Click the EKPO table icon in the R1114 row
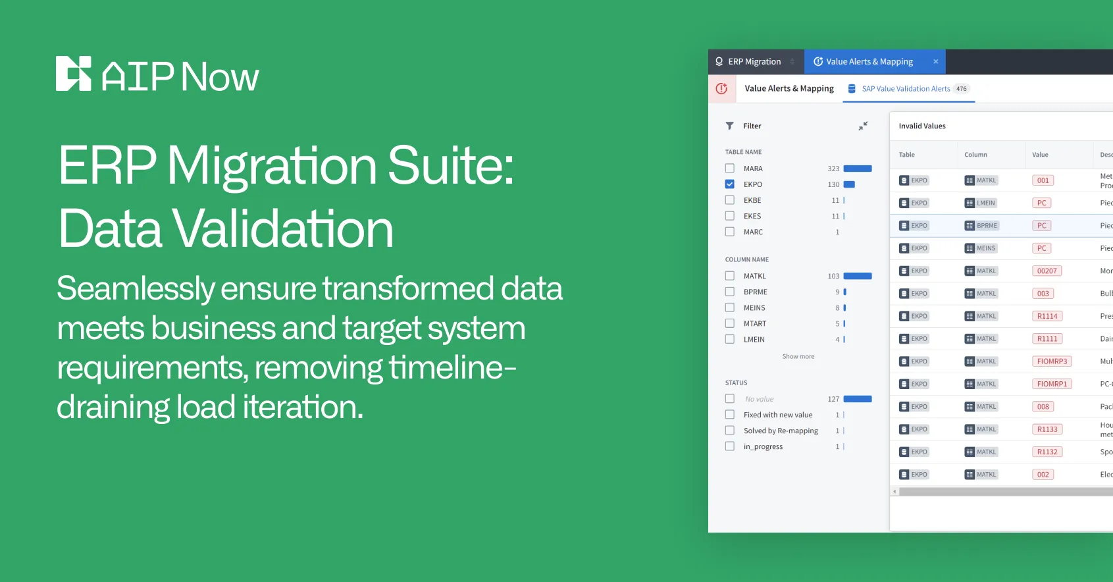Image resolution: width=1113 pixels, height=582 pixels. 904,316
